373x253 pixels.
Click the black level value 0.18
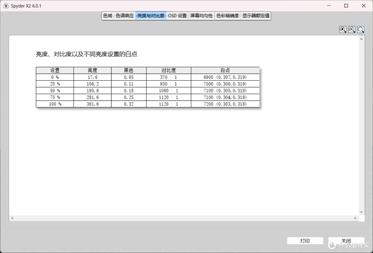[129, 90]
